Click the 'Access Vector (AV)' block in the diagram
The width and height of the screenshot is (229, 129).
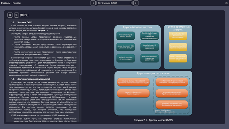click(x=126, y=36)
